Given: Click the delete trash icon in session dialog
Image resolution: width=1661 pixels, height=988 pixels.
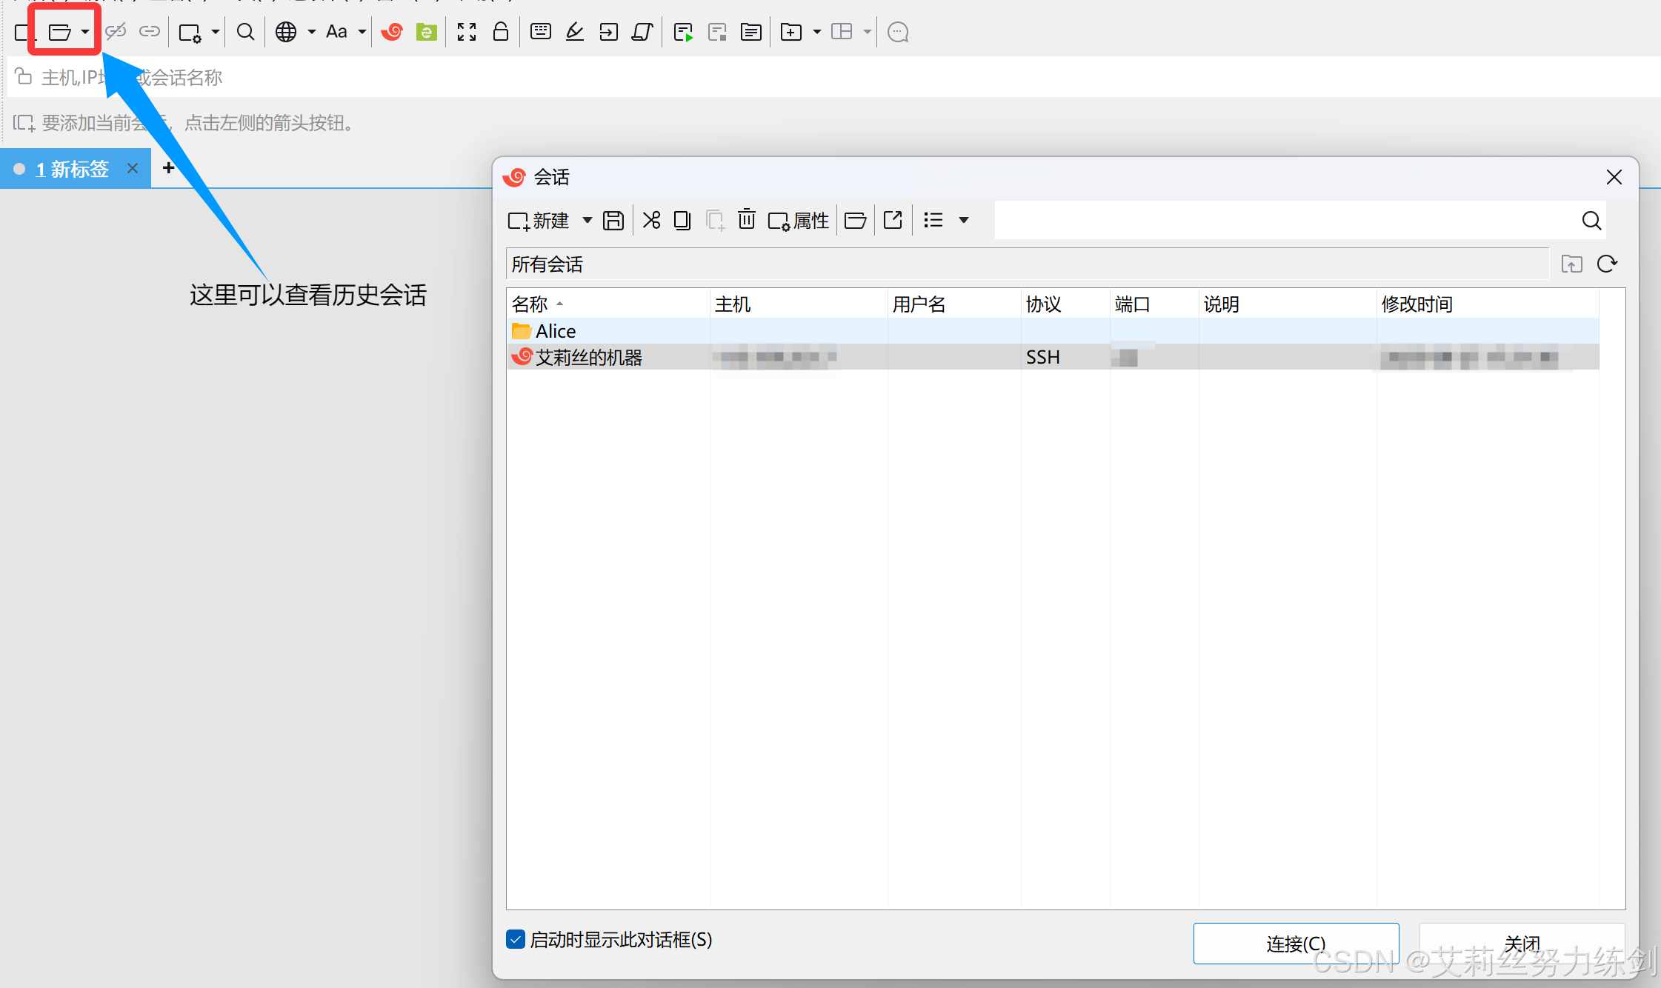Looking at the screenshot, I should coord(747,220).
